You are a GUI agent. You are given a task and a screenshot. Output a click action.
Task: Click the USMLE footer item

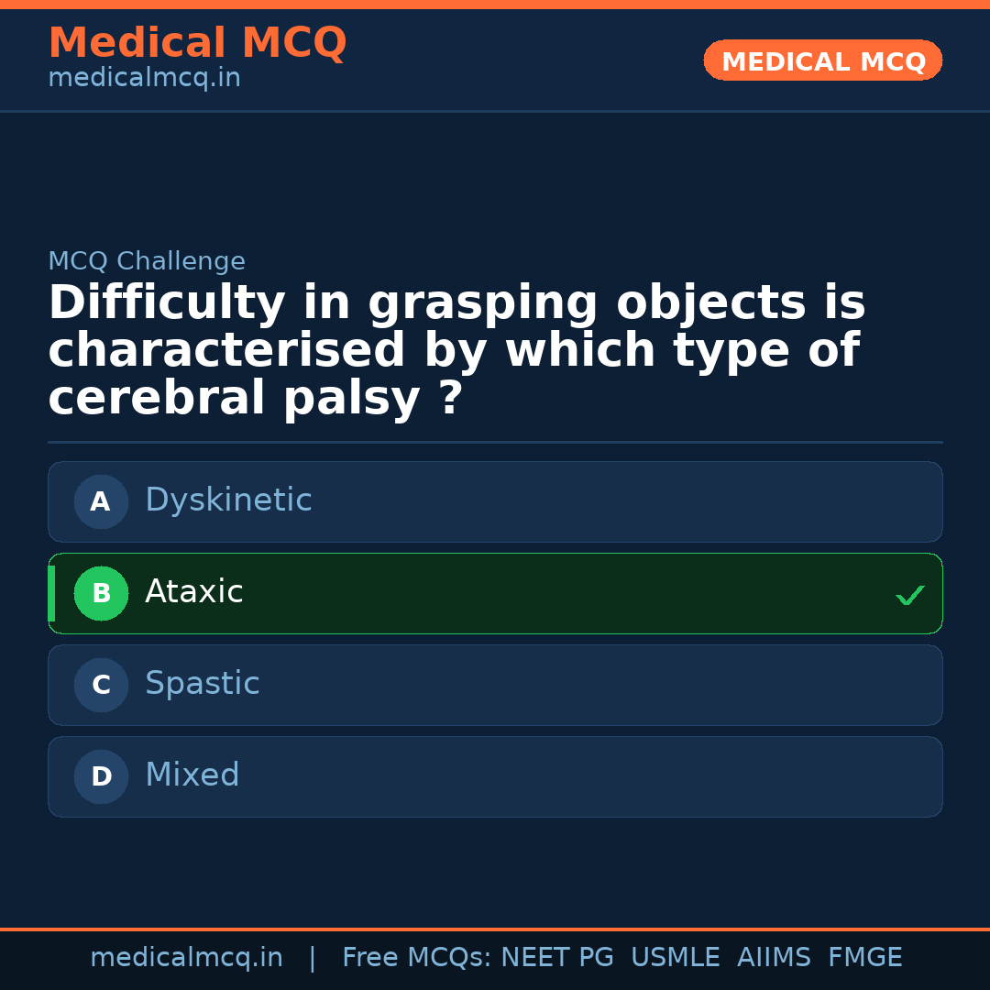pyautogui.click(x=676, y=957)
